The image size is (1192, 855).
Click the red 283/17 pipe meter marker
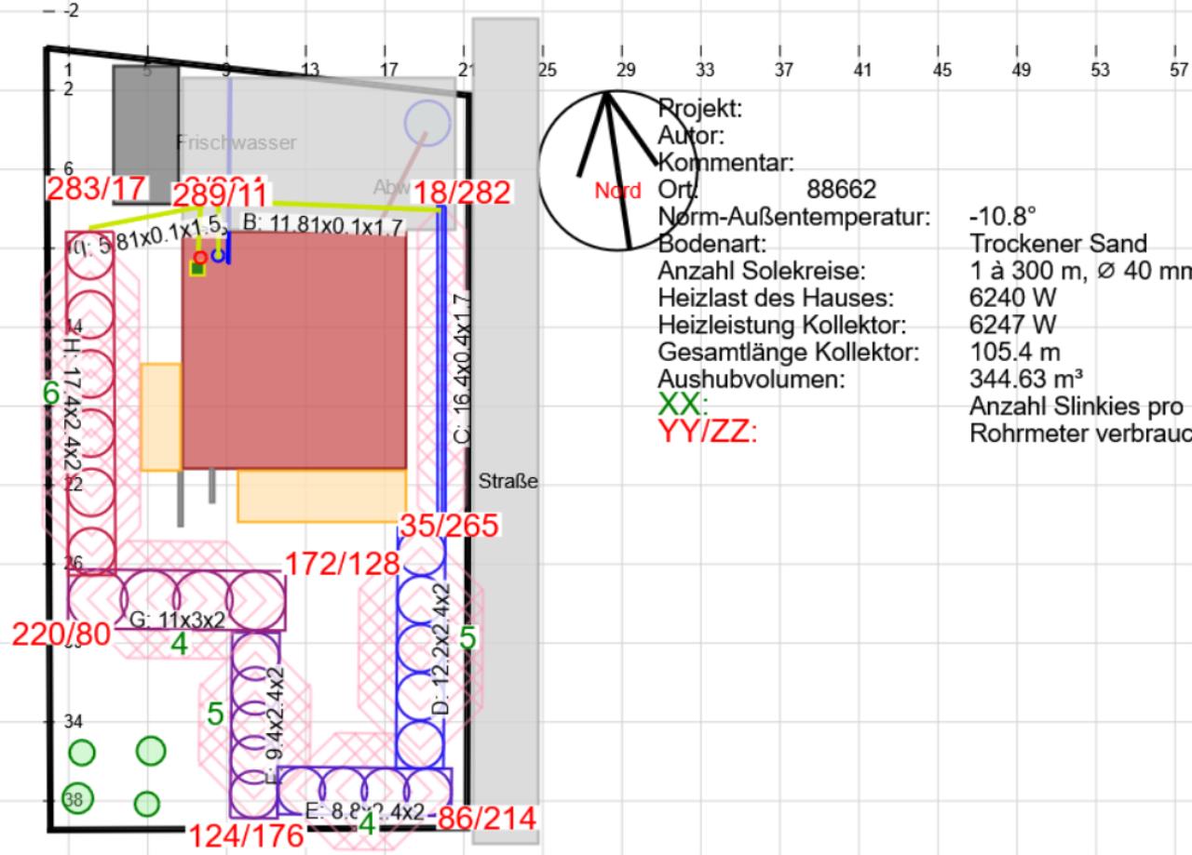click(97, 188)
